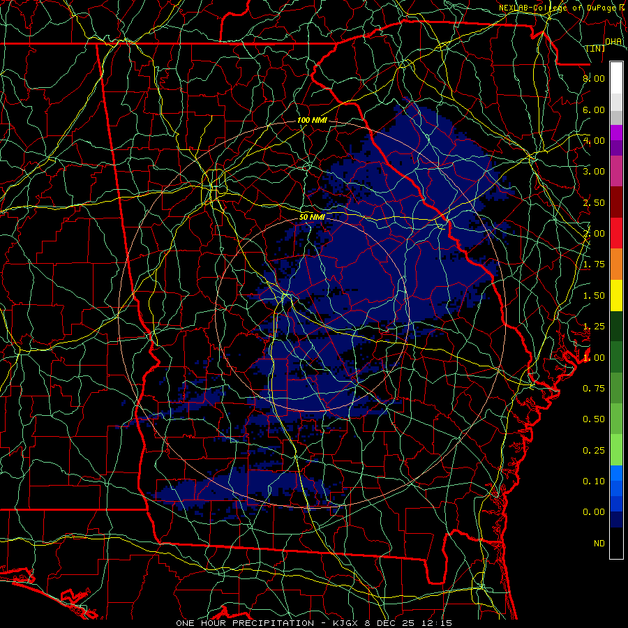Pick the white swatch atop the legend
The height and width of the screenshot is (628, 628).
(616, 78)
